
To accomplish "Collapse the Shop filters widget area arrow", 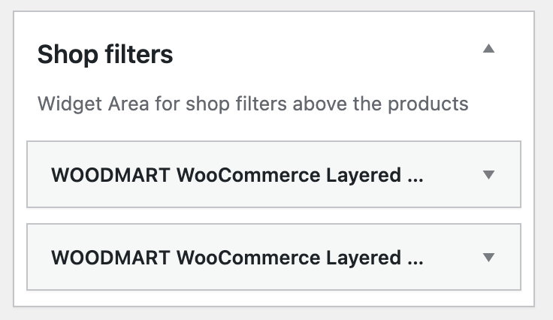I will pos(488,48).
